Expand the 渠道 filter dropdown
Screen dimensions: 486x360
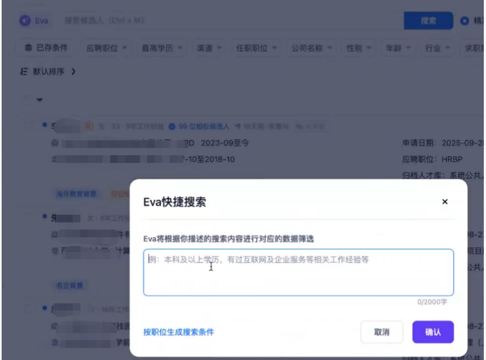coord(209,48)
